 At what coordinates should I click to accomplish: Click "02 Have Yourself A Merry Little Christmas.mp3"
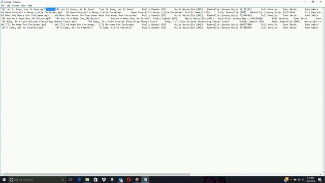[x=31, y=12]
